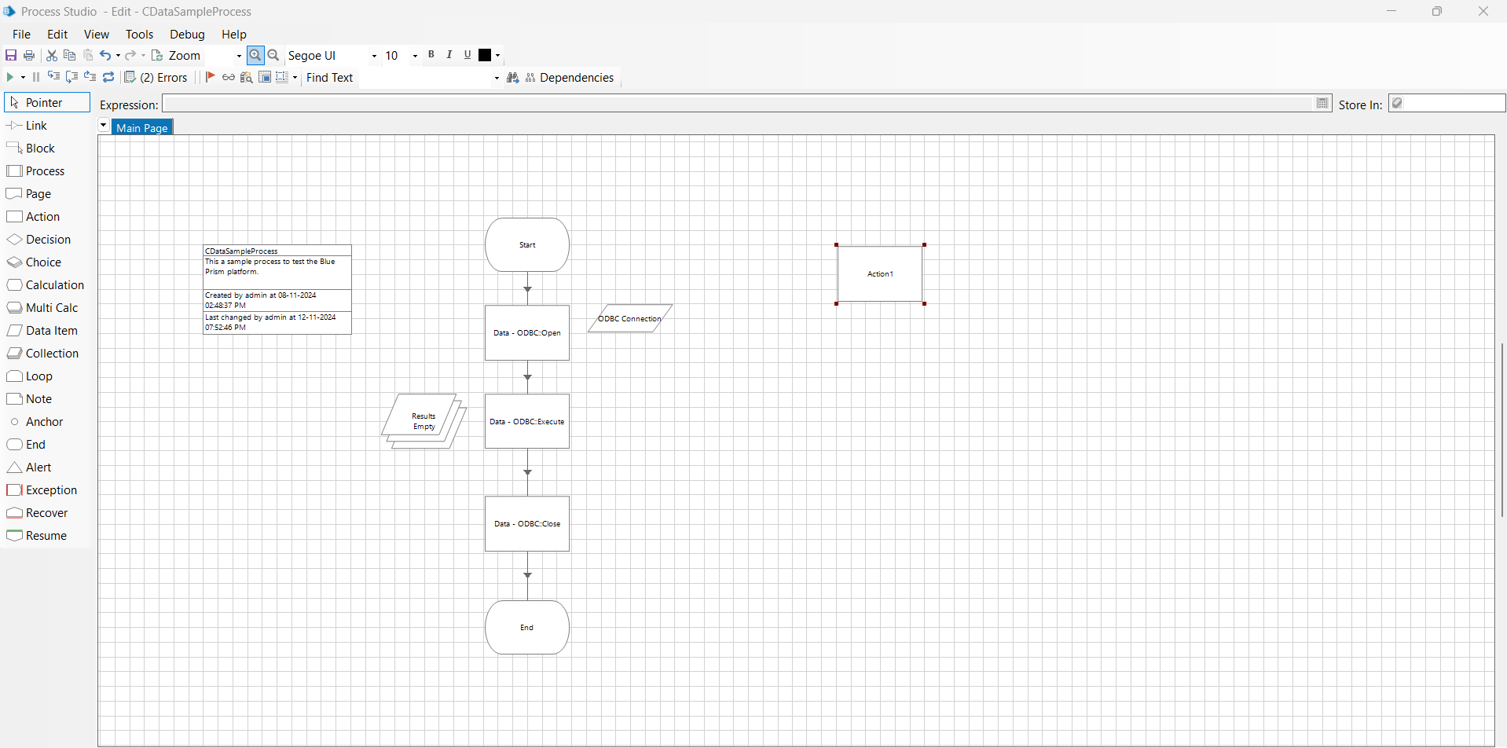Image resolution: width=1507 pixels, height=748 pixels.
Task: Click the black font color swatch
Action: [485, 55]
